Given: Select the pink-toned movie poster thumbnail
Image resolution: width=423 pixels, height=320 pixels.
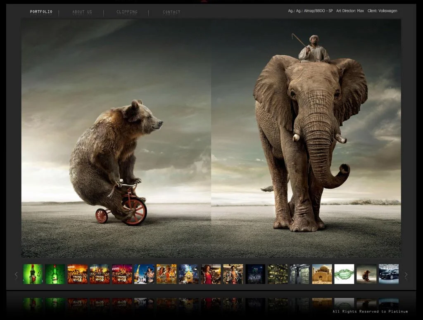Looking at the screenshot, I should [x=122, y=274].
